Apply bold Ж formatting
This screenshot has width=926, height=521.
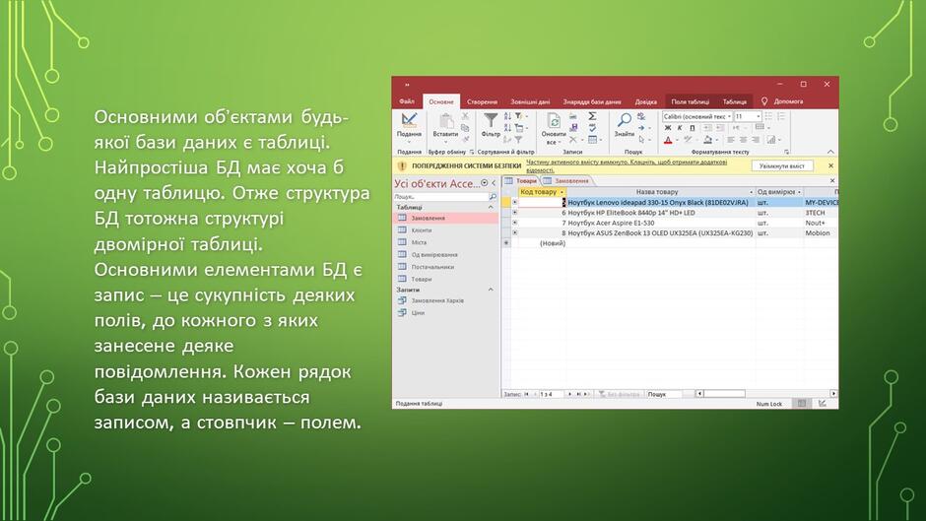(x=668, y=128)
